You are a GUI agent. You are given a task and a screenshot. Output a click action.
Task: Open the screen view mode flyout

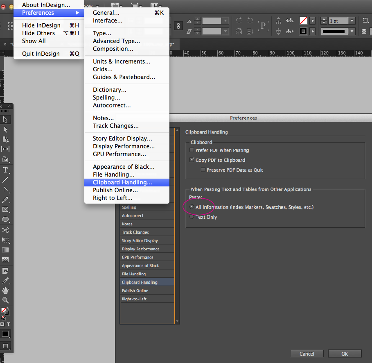[5, 346]
